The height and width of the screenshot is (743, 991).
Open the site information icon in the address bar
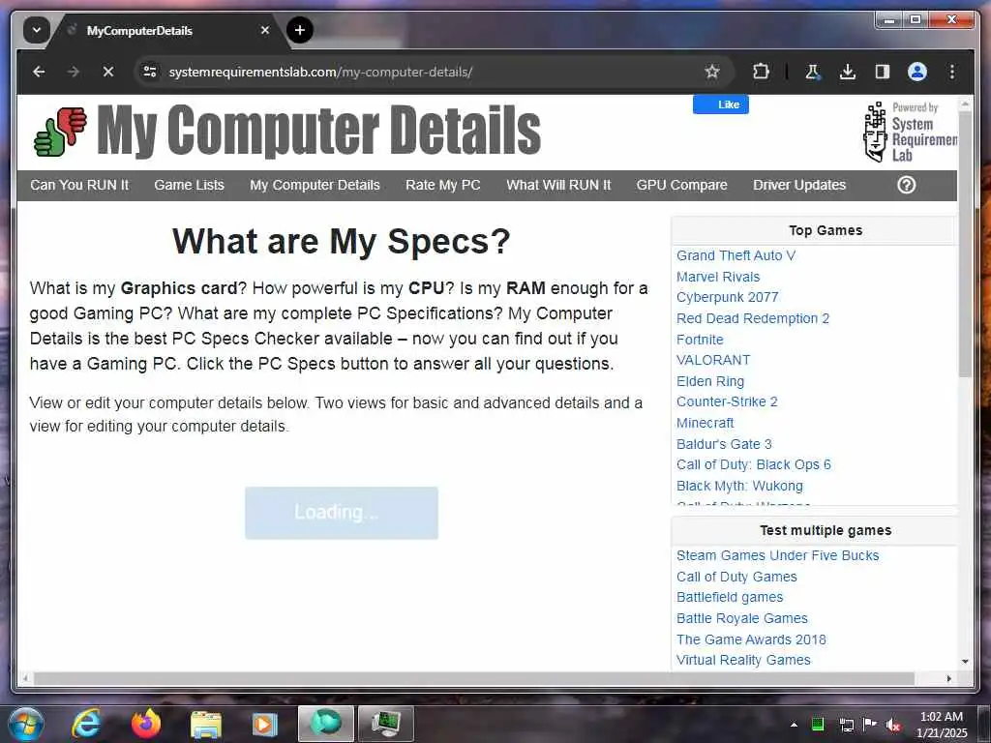coord(150,72)
